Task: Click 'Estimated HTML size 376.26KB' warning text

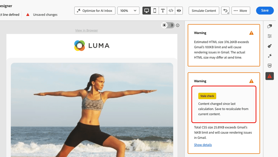Action: point(221,50)
